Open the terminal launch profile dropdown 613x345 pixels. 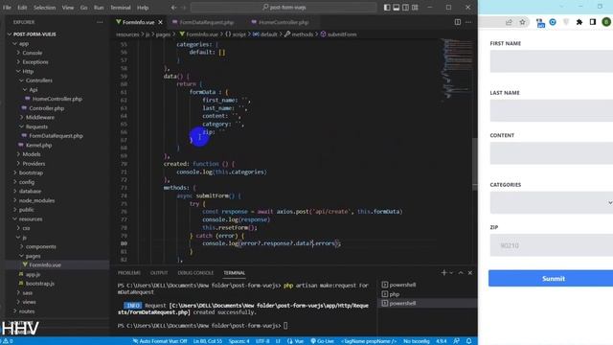[x=451, y=272]
